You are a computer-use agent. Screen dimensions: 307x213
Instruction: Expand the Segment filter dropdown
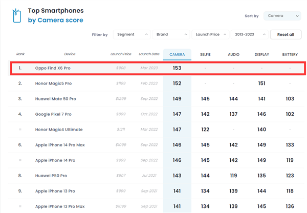131,34
